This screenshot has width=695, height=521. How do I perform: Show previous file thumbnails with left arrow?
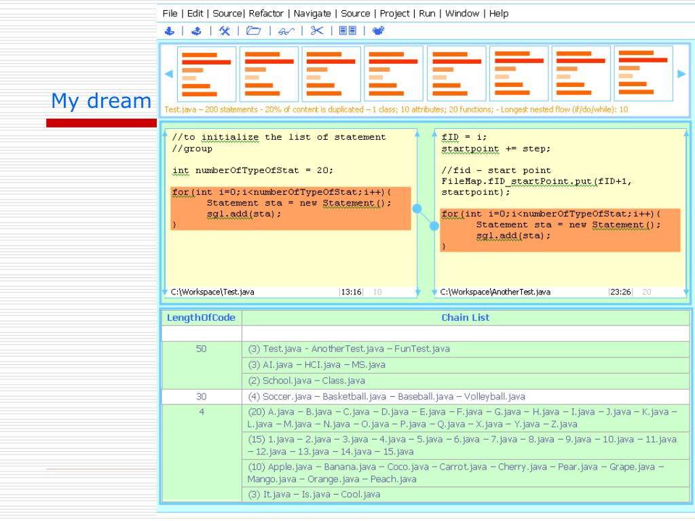tap(169, 74)
